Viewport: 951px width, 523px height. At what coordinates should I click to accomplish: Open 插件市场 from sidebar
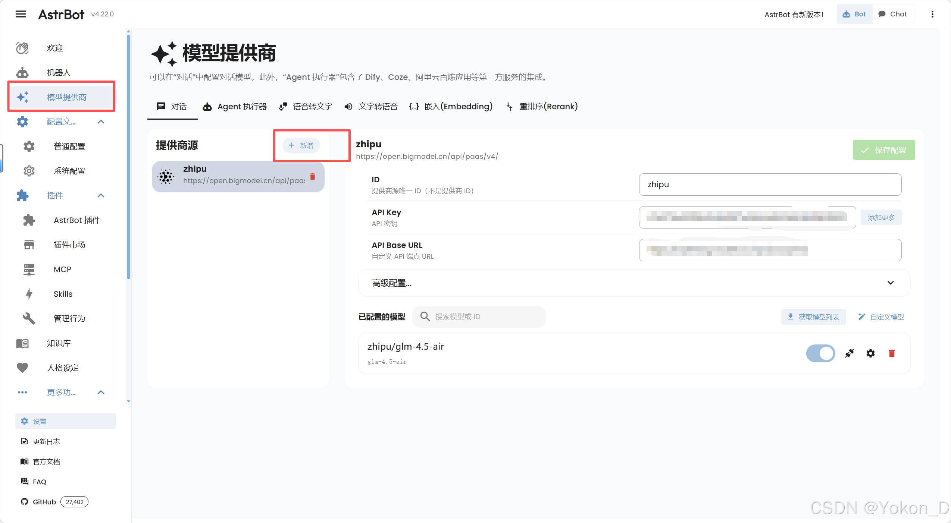[x=69, y=245]
